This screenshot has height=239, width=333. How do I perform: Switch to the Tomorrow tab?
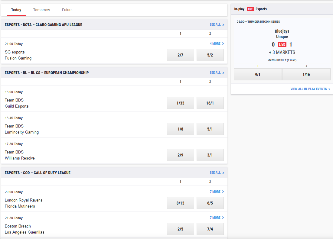click(42, 10)
